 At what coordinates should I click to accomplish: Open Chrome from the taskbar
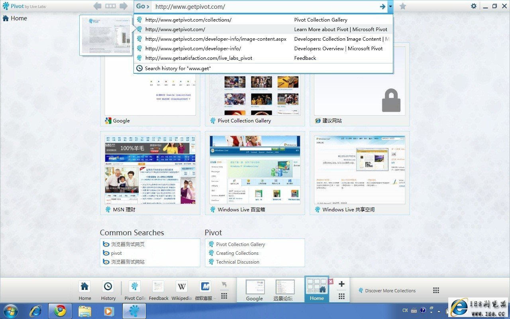coord(60,311)
